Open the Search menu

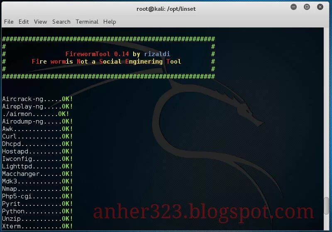pyautogui.click(x=61, y=22)
